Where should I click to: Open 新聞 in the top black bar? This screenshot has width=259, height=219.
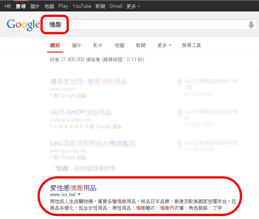pyautogui.click(x=100, y=6)
